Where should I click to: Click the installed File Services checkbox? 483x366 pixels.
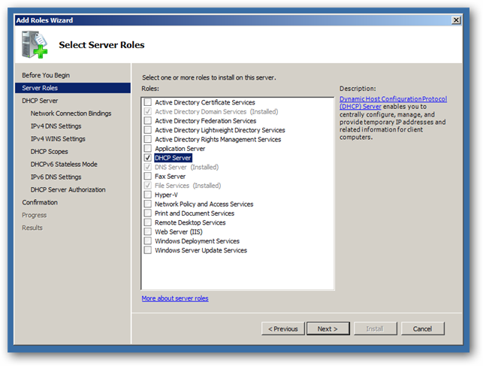click(148, 185)
